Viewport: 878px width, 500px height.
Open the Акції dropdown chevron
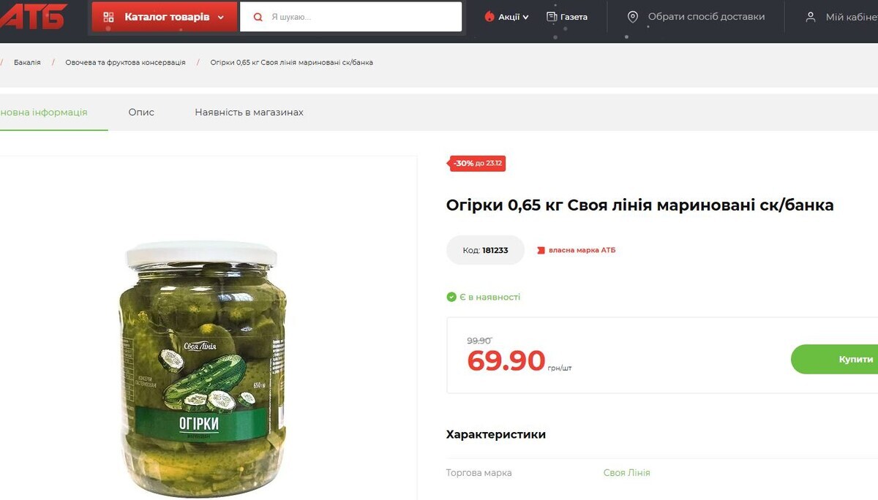[525, 17]
